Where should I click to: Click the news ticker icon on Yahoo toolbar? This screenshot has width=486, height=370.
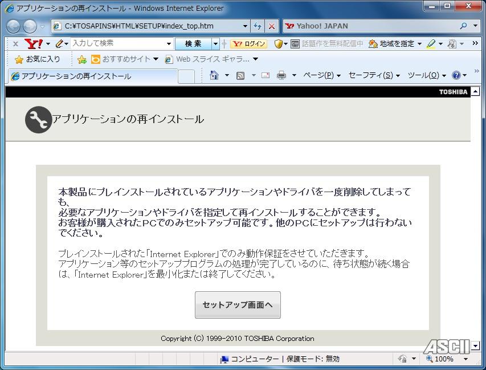coord(295,44)
